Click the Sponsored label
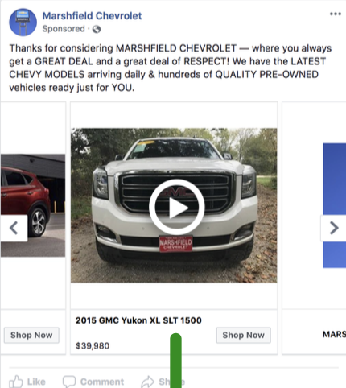 (x=64, y=29)
